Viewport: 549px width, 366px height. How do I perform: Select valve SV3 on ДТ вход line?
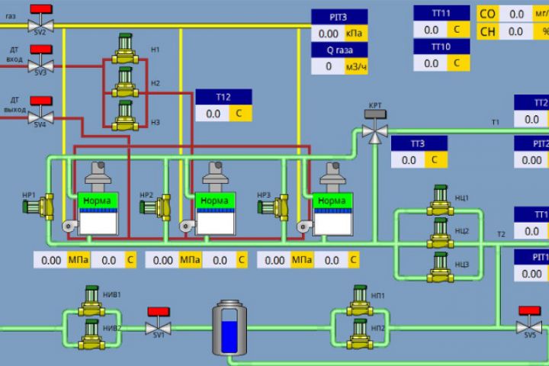(40, 60)
